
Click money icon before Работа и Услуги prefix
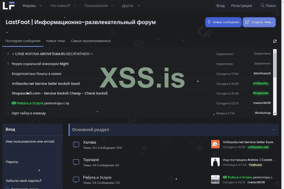point(14,103)
